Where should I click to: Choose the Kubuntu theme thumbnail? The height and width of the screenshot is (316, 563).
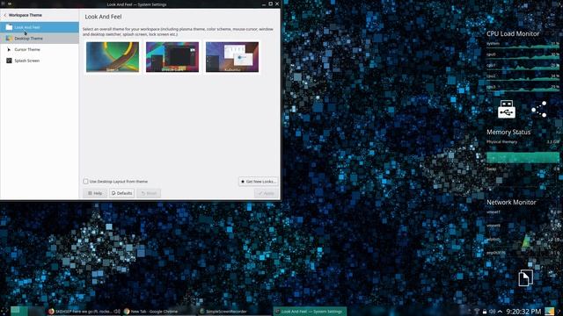[232, 57]
